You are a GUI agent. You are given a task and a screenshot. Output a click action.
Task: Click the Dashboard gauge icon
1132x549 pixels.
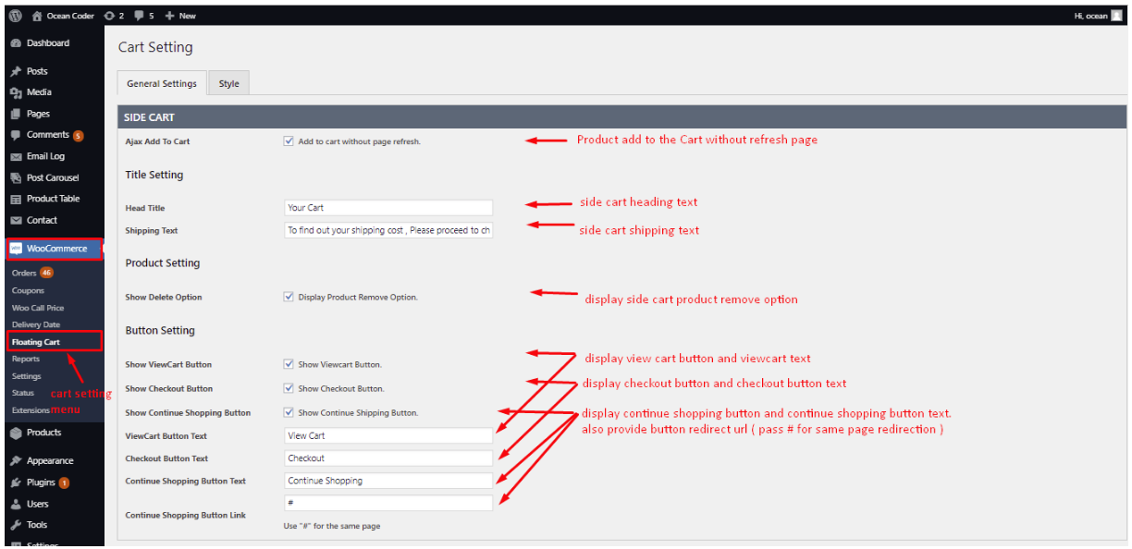(x=16, y=43)
